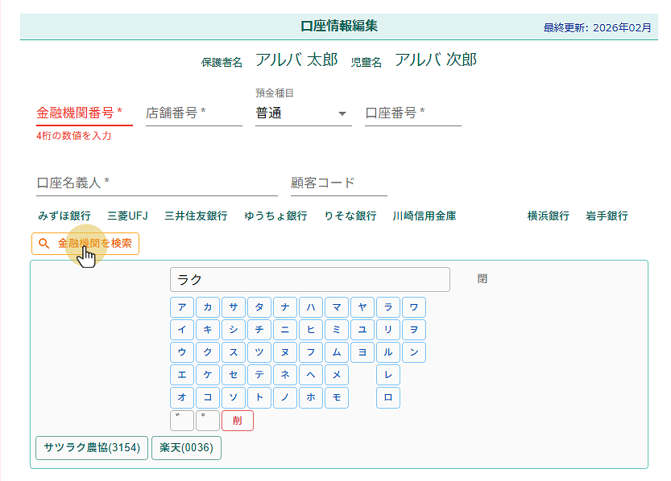Select the 三菱UFJ bank link
Viewport: 671px width, 481px height.
coord(126,216)
